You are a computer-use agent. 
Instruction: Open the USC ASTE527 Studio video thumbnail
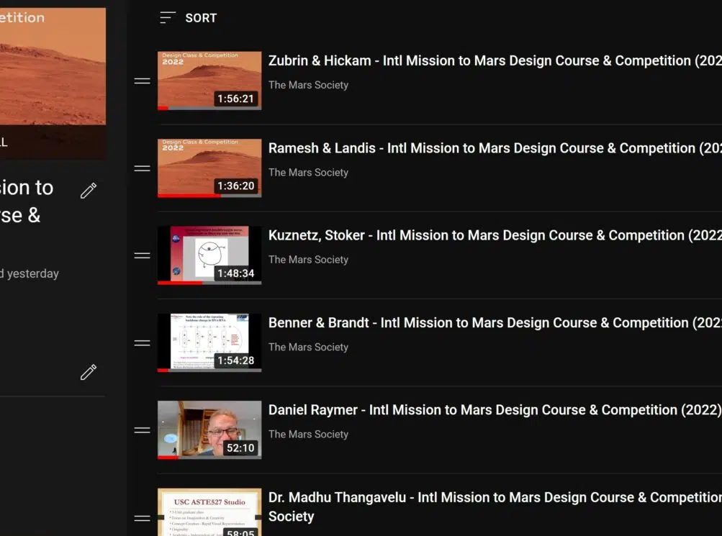pos(209,512)
